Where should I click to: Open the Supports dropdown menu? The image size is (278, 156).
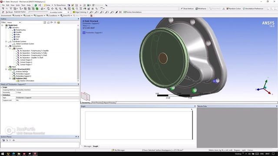click(x=39, y=16)
